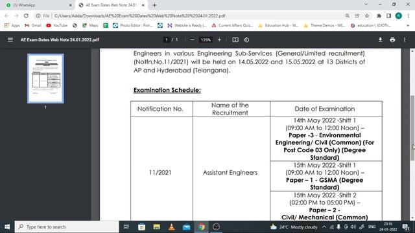Print the PDF document
Image resolution: width=415 pixels, height=233 pixels.
click(392, 39)
